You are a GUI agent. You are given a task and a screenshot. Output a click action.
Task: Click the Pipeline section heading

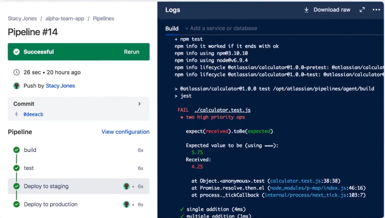pos(20,132)
